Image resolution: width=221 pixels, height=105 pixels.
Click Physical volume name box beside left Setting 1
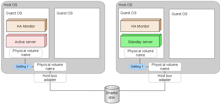(50, 67)
